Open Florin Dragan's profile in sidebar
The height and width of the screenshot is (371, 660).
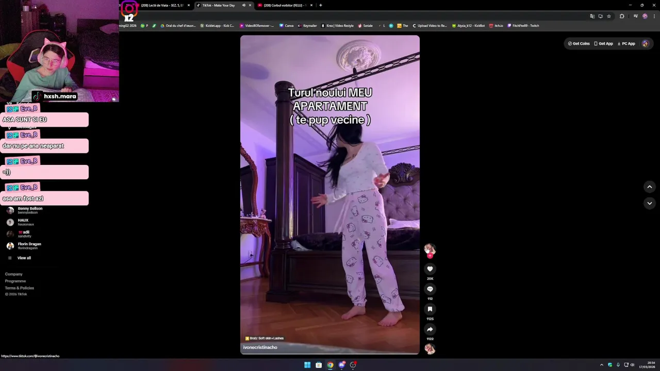(x=24, y=246)
